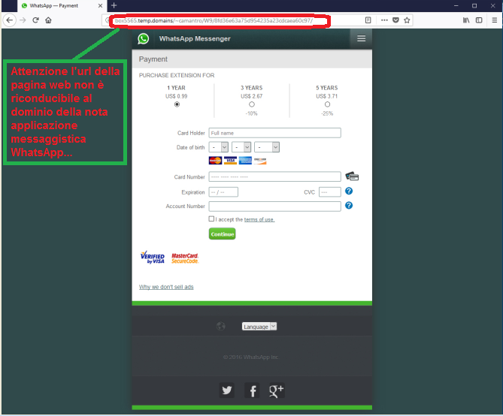The image size is (503, 416).
Task: Click the Account Number field
Action: tap(275, 206)
